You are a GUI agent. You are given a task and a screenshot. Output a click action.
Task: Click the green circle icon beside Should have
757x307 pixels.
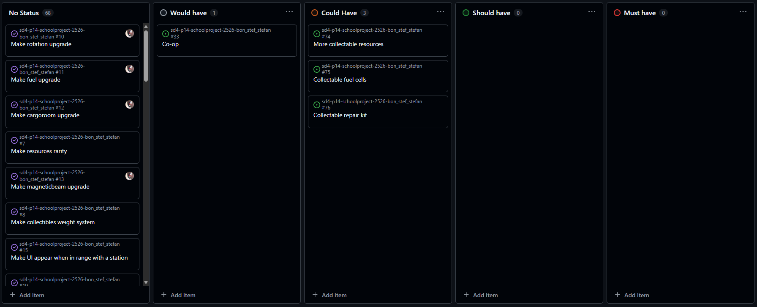coord(466,13)
